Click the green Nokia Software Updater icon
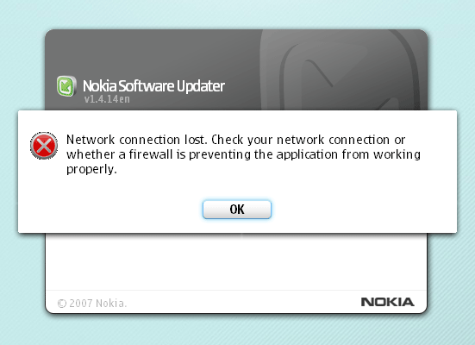This screenshot has width=475, height=345. (66, 86)
